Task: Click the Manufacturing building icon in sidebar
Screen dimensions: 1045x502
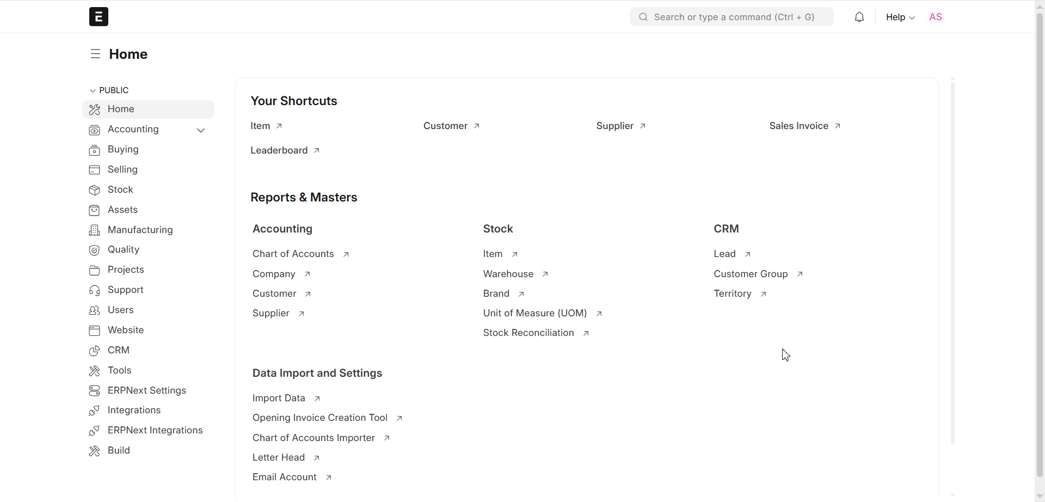Action: [x=95, y=230]
